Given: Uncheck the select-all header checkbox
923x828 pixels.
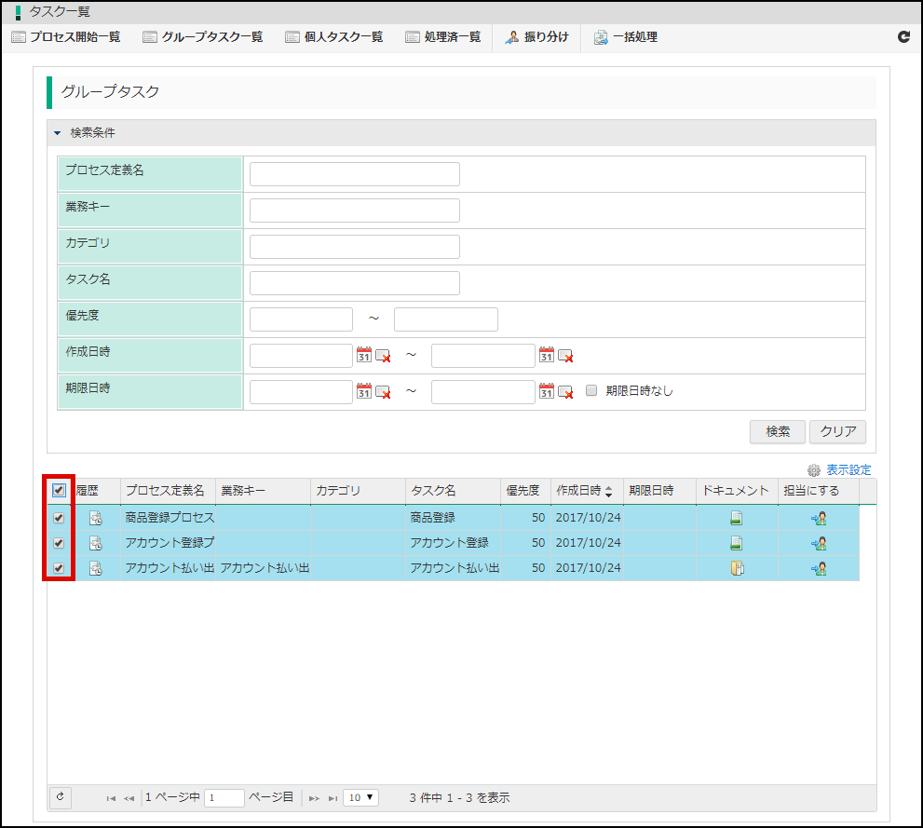Looking at the screenshot, I should pos(60,491).
